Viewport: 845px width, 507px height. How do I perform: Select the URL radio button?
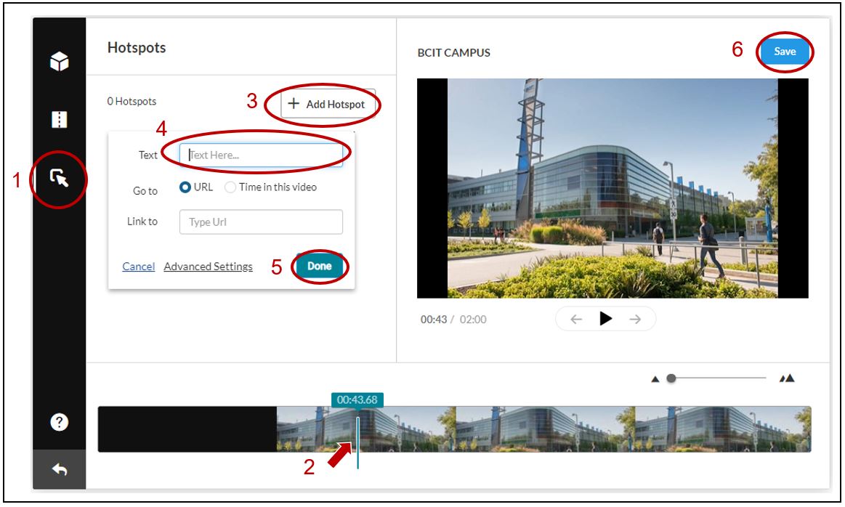click(x=185, y=187)
